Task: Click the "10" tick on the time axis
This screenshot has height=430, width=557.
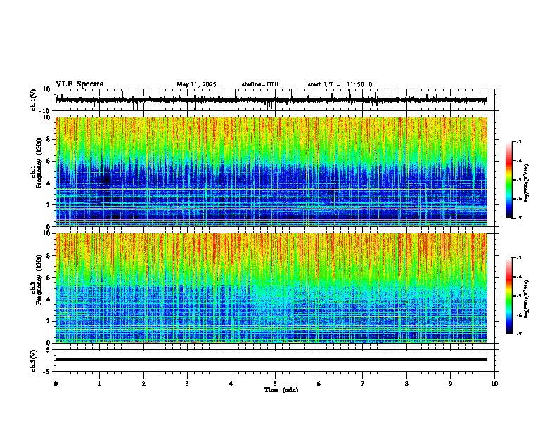Action: click(x=494, y=384)
